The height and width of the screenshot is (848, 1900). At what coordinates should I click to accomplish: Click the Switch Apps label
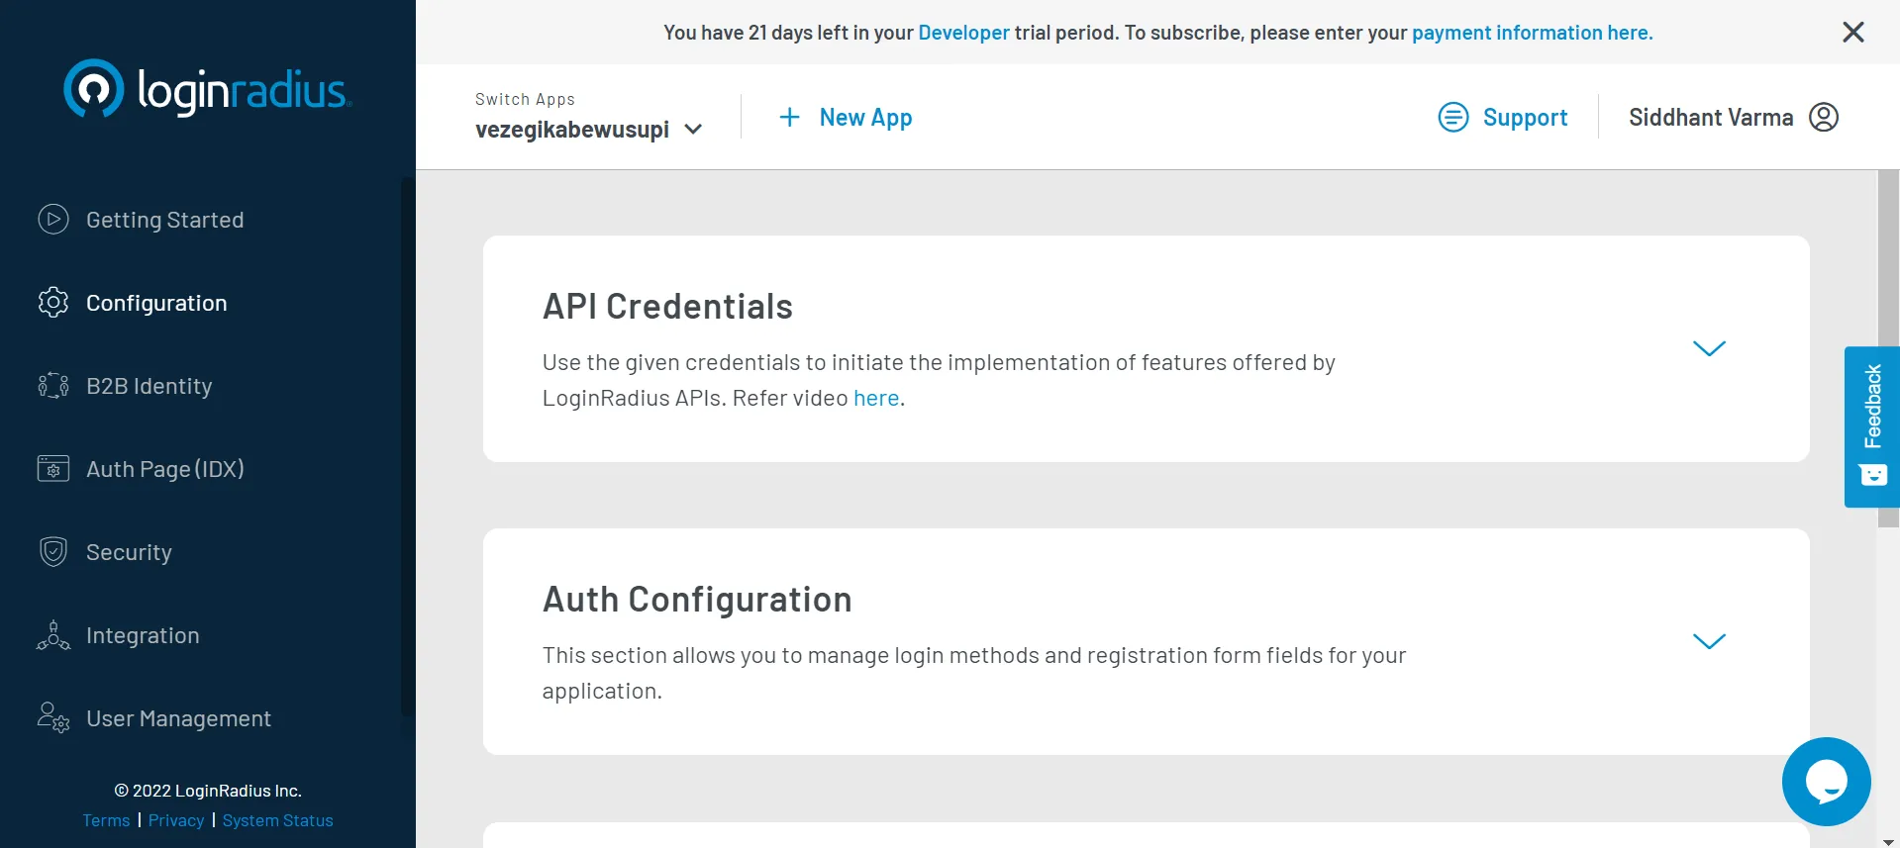[x=525, y=99]
